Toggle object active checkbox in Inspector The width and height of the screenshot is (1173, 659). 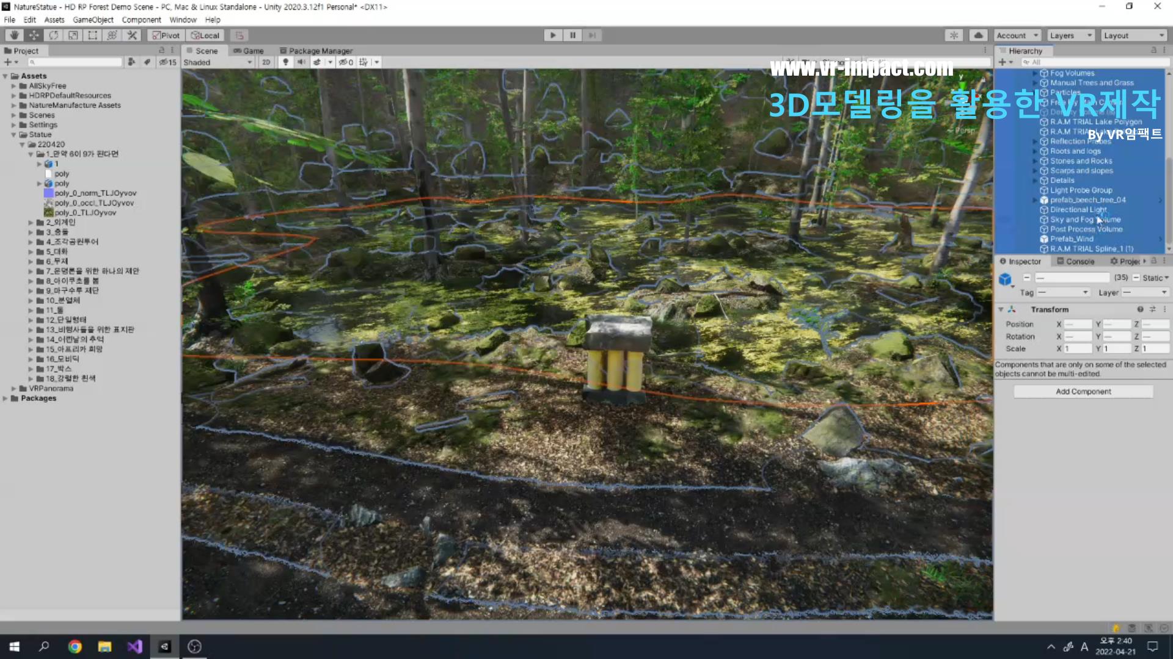click(x=1027, y=278)
